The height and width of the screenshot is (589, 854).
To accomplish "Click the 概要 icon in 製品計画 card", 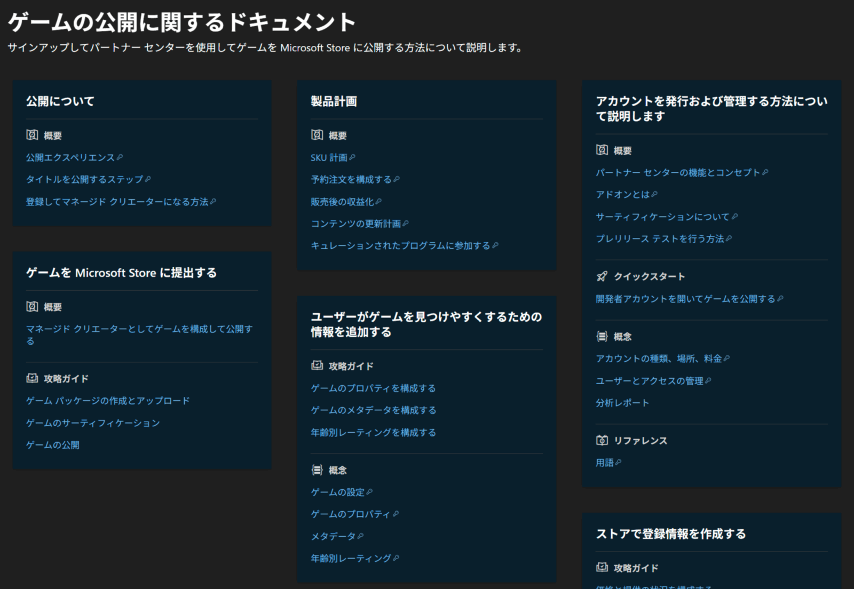I will coord(317,135).
